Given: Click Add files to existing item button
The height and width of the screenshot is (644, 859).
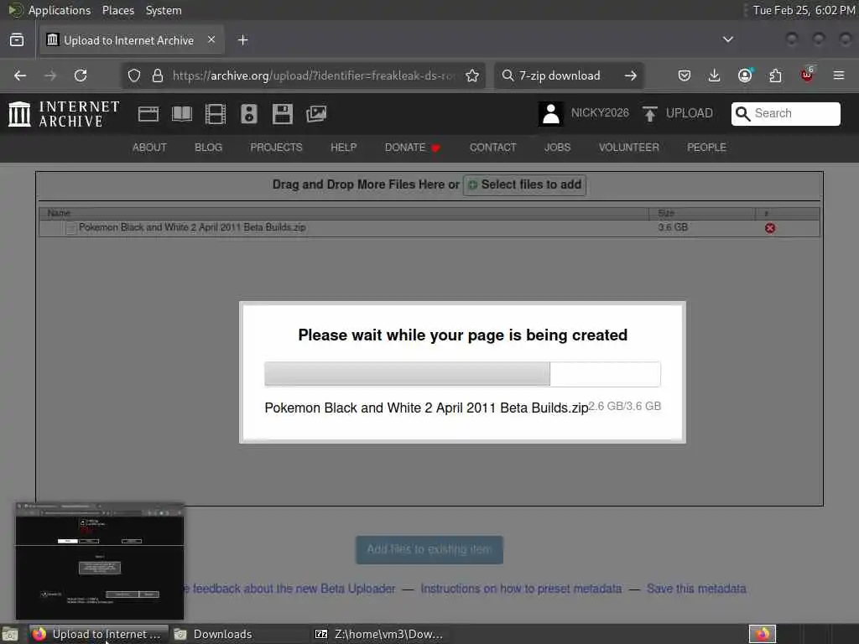Looking at the screenshot, I should click(429, 549).
